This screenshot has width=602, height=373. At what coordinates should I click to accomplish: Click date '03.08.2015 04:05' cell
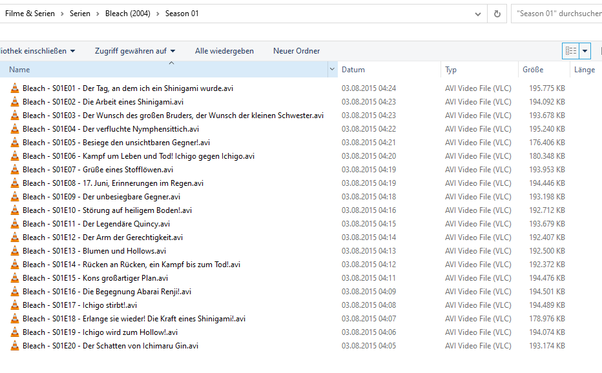369,346
